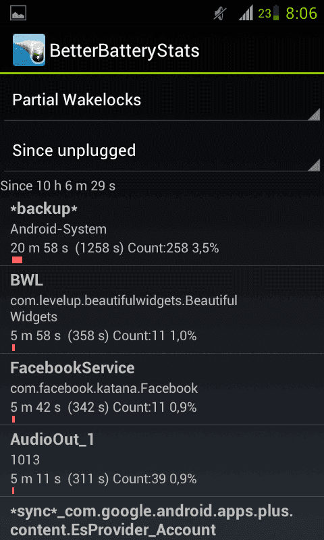Select the BWL wakelock entry

pyautogui.click(x=162, y=309)
